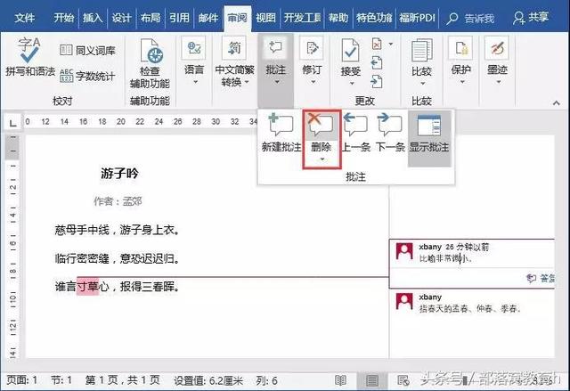Switch to read mode view icon

click(x=340, y=380)
